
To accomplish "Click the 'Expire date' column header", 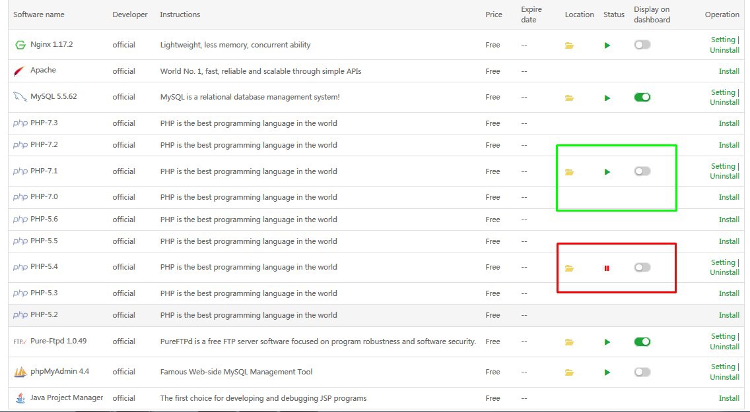I will (531, 15).
